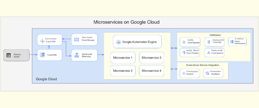Select the Microservice 4 box

click(x=152, y=71)
